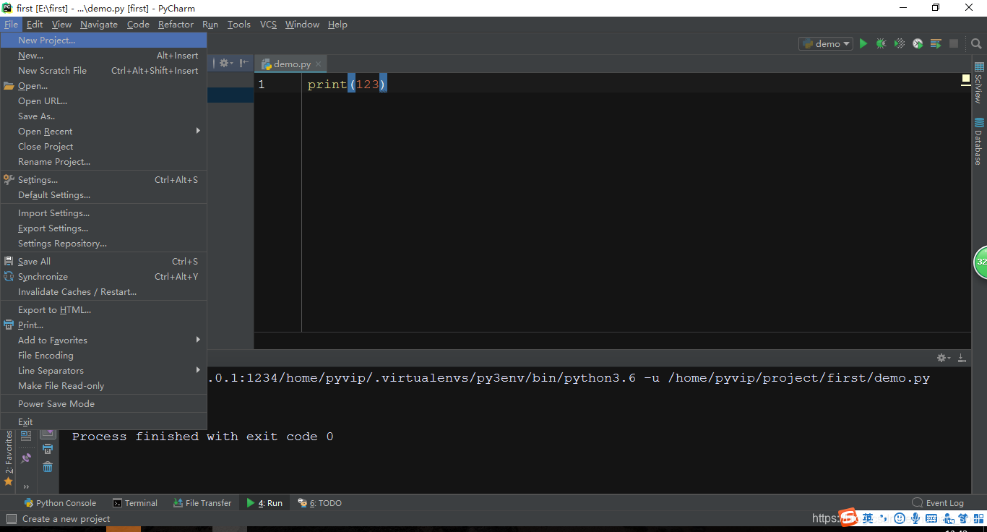Click Open... in the File menu

(x=104, y=85)
